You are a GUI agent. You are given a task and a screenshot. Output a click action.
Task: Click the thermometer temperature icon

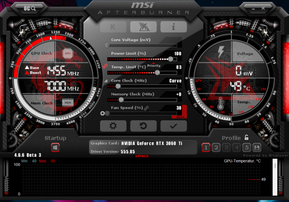pyautogui.click(x=220, y=103)
